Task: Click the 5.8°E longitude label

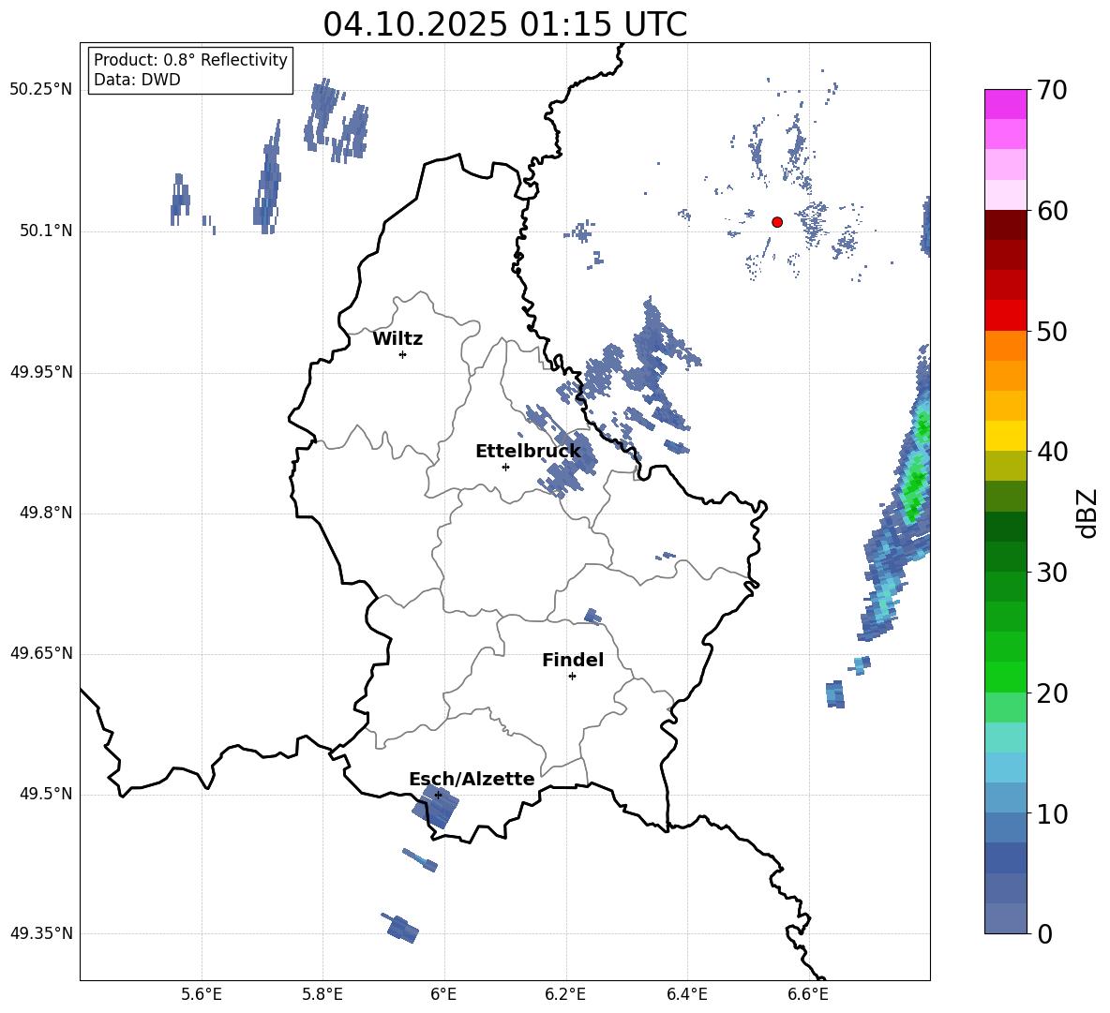Action: tap(322, 994)
